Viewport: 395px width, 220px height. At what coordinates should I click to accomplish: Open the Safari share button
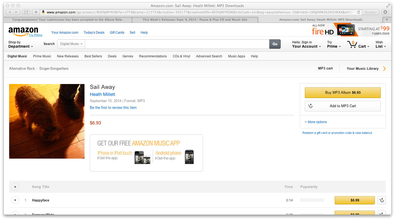pos(26,12)
